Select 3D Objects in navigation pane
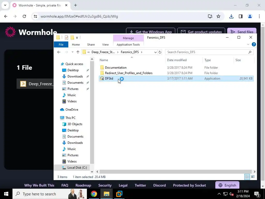The width and height of the screenshot is (265, 199). [x=75, y=124]
